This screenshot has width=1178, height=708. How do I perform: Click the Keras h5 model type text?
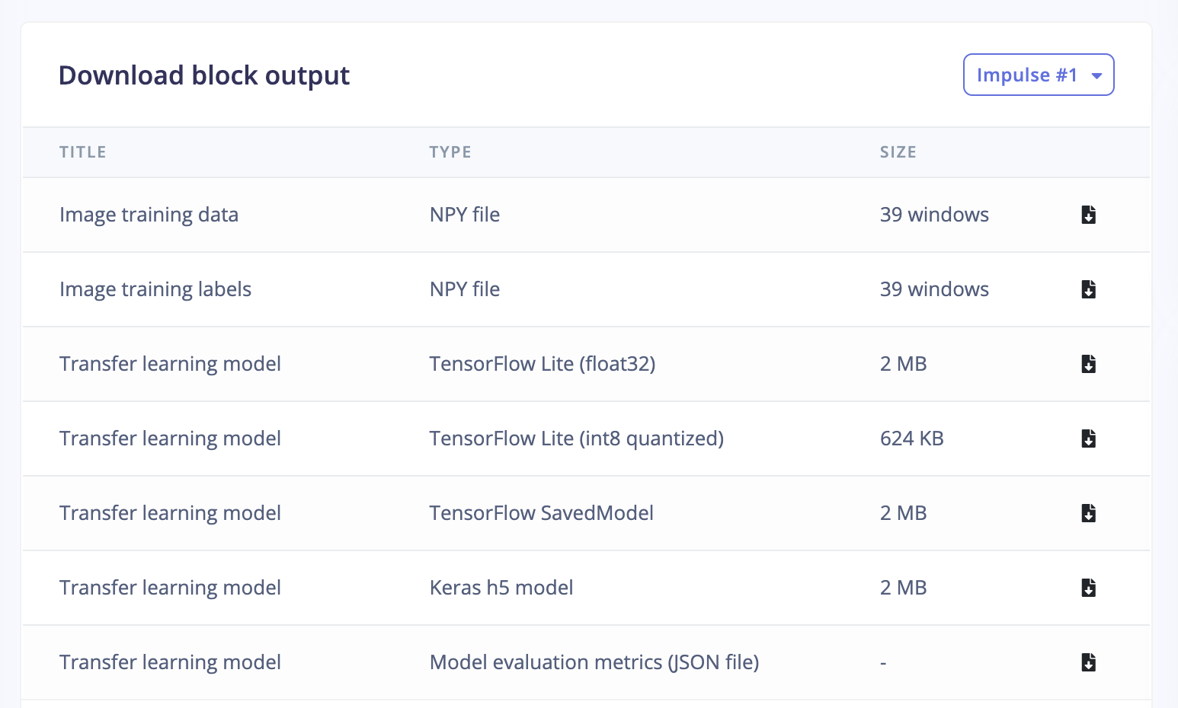(x=501, y=588)
